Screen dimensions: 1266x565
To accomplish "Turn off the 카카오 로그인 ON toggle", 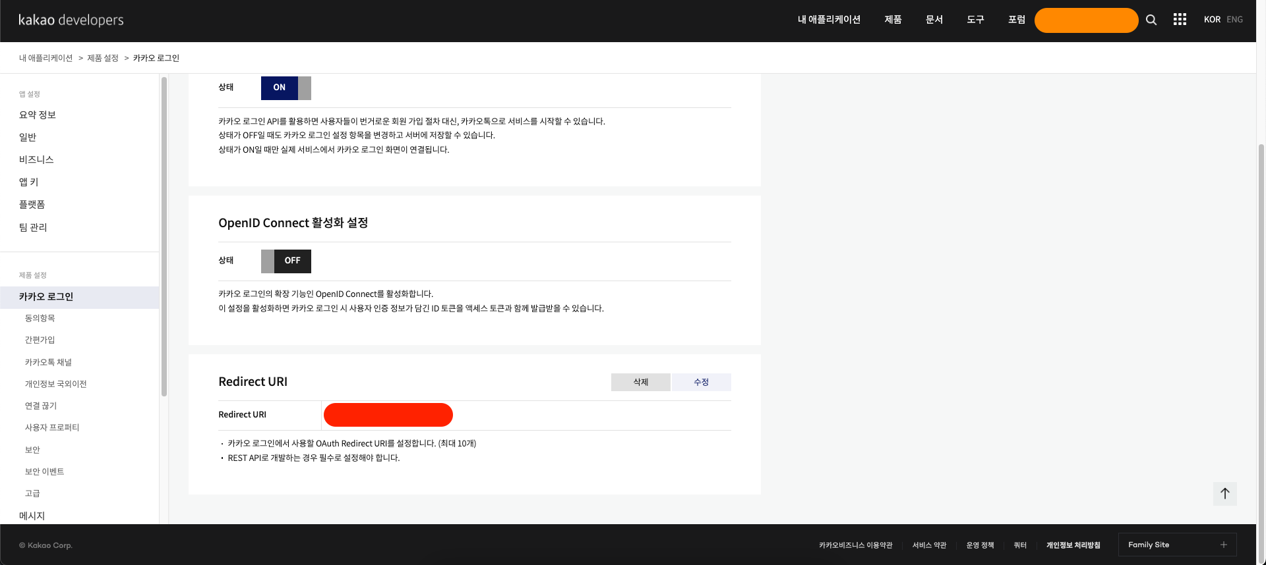I will coord(286,88).
